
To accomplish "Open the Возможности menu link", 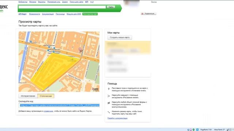I will (35, 14).
